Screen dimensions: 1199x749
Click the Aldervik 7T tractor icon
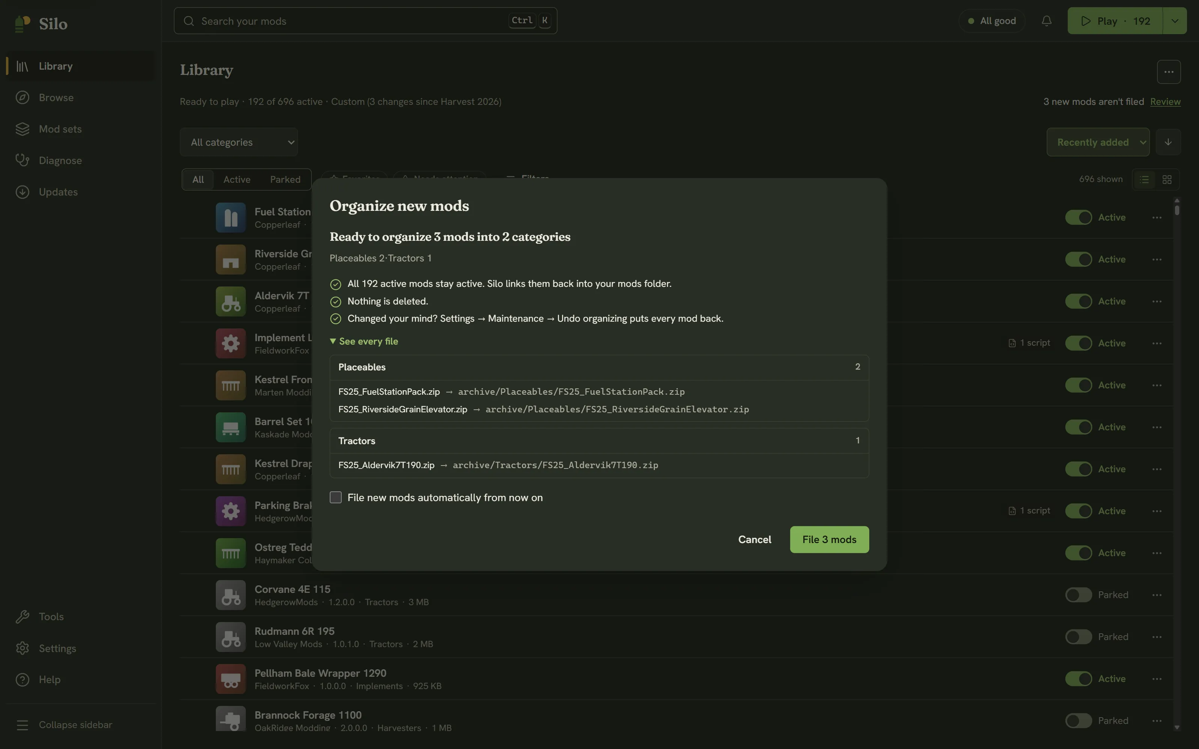tap(230, 302)
